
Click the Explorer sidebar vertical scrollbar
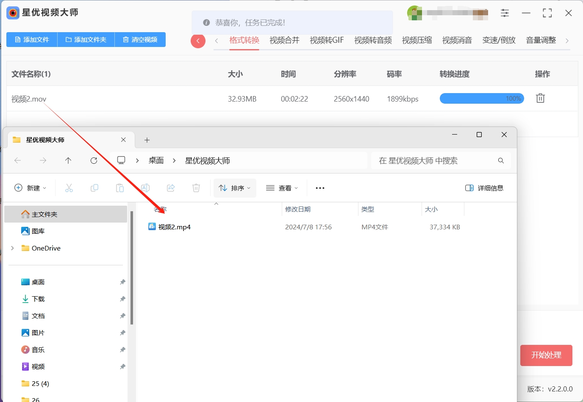(x=132, y=267)
